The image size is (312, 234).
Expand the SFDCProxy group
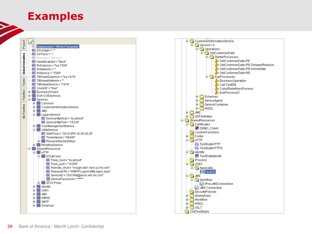[x=39, y=183]
